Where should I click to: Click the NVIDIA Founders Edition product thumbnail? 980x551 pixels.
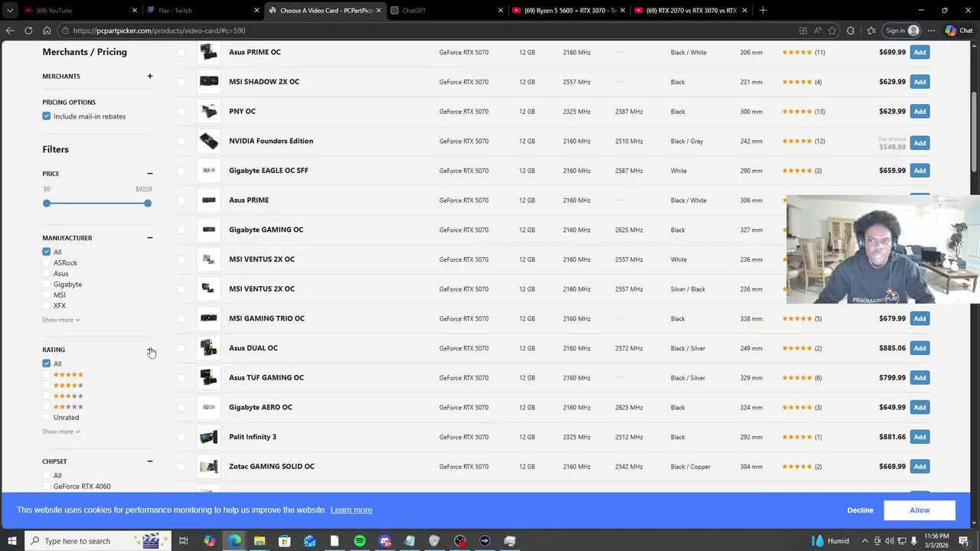[208, 141]
